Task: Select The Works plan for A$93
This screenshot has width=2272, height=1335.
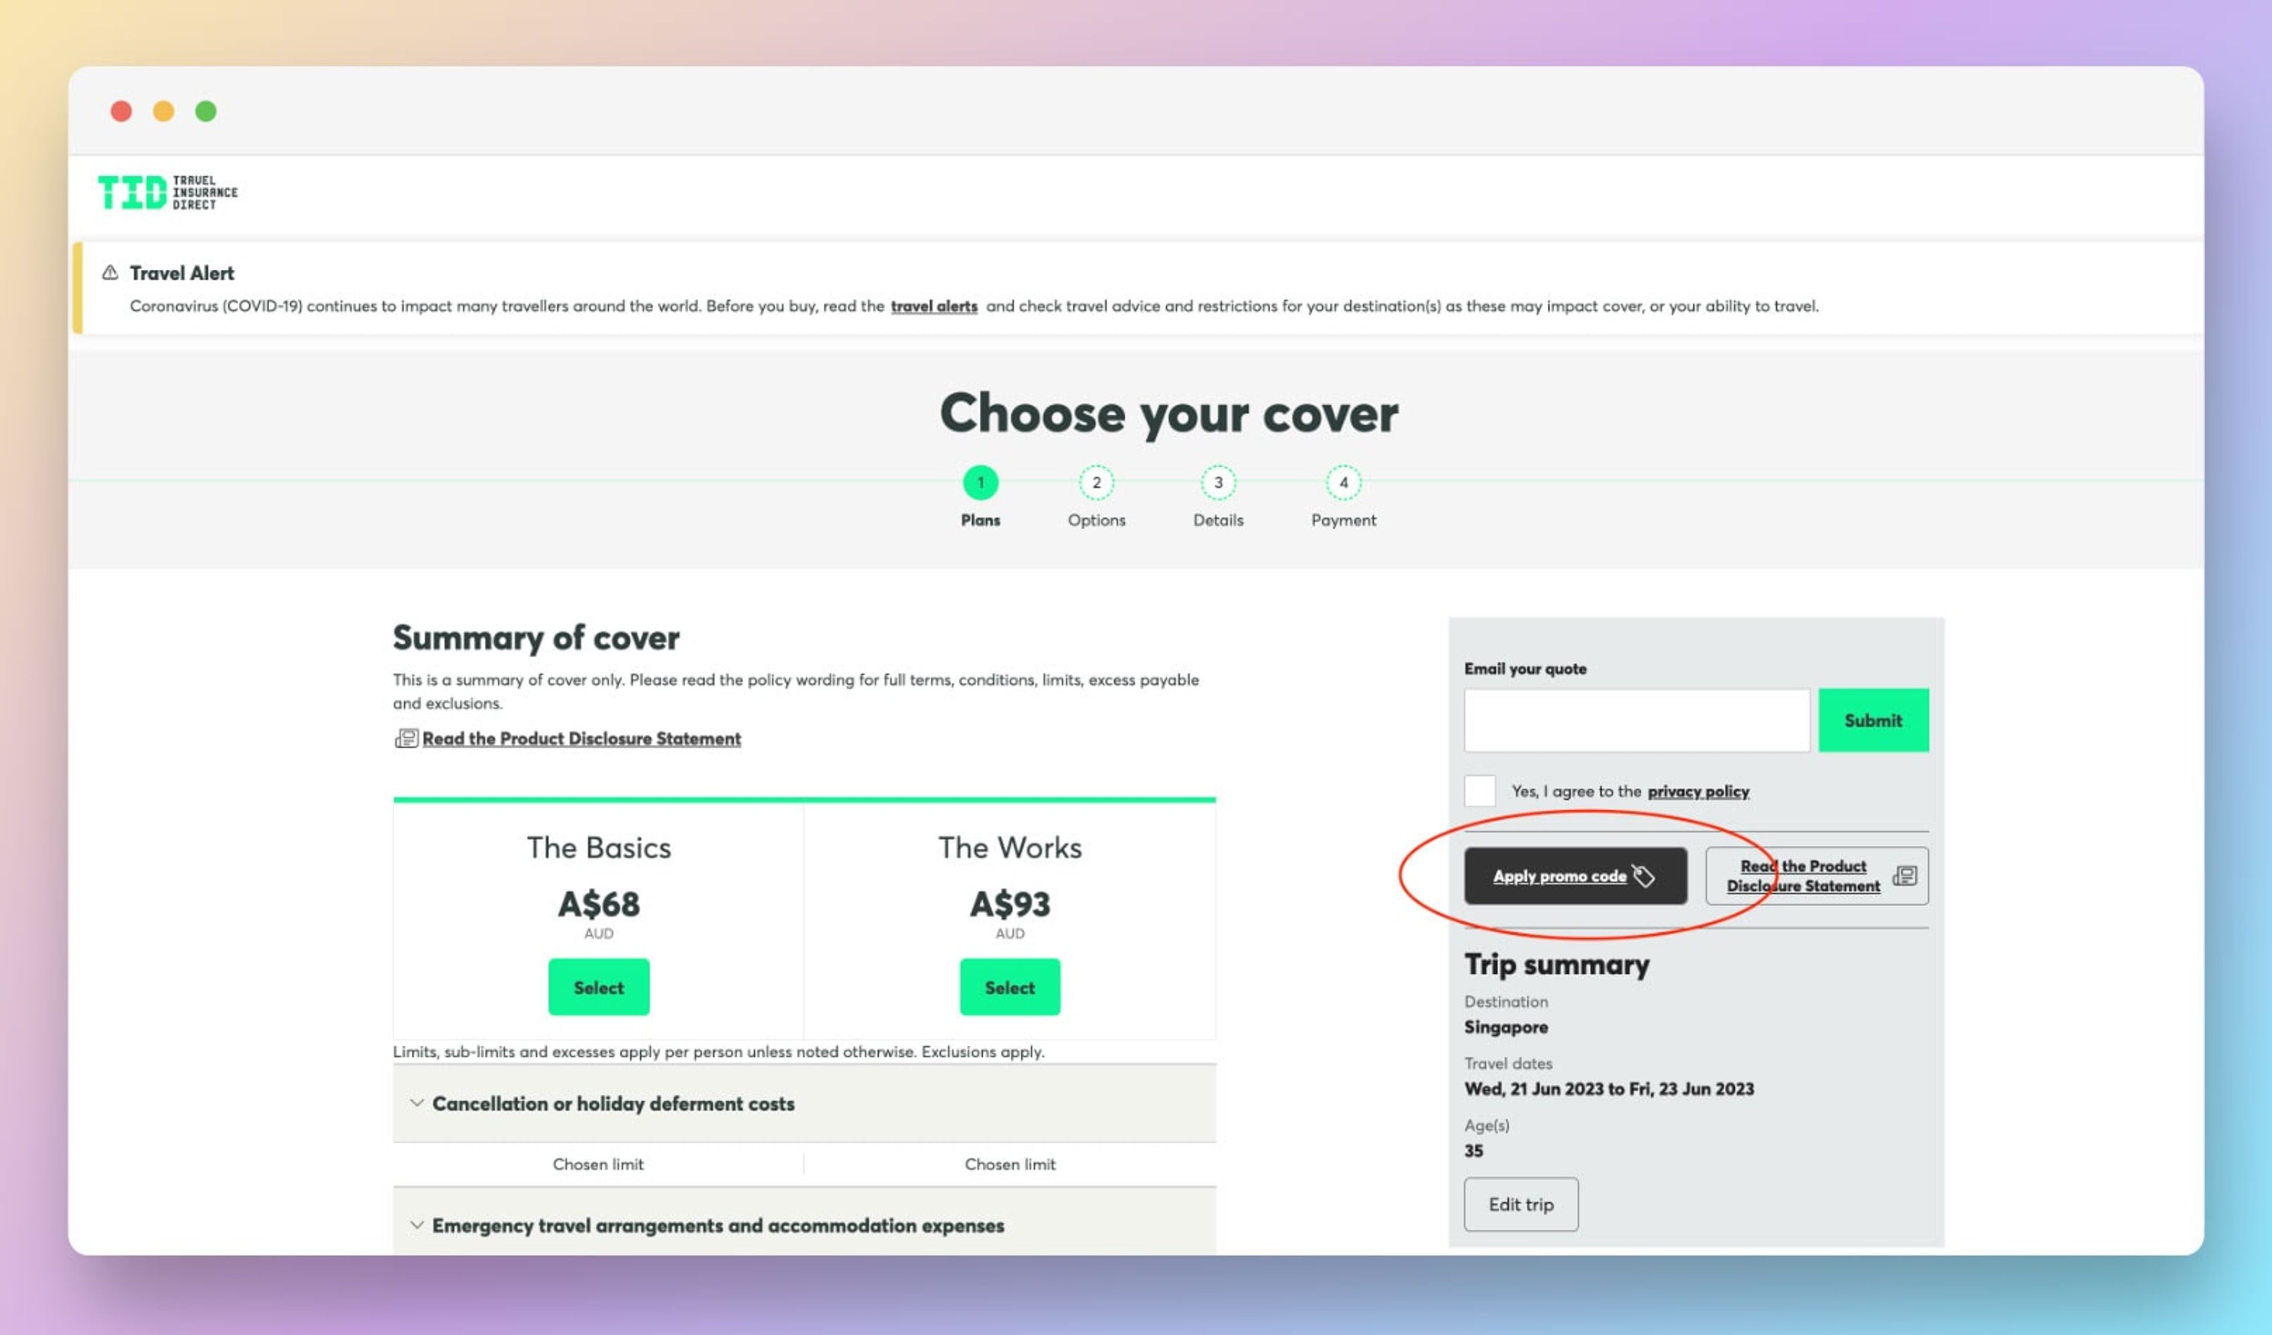Action: click(x=1009, y=987)
